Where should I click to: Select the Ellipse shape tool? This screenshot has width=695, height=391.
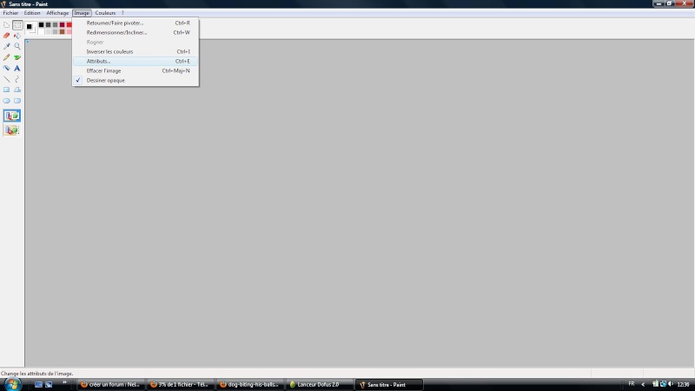6,101
